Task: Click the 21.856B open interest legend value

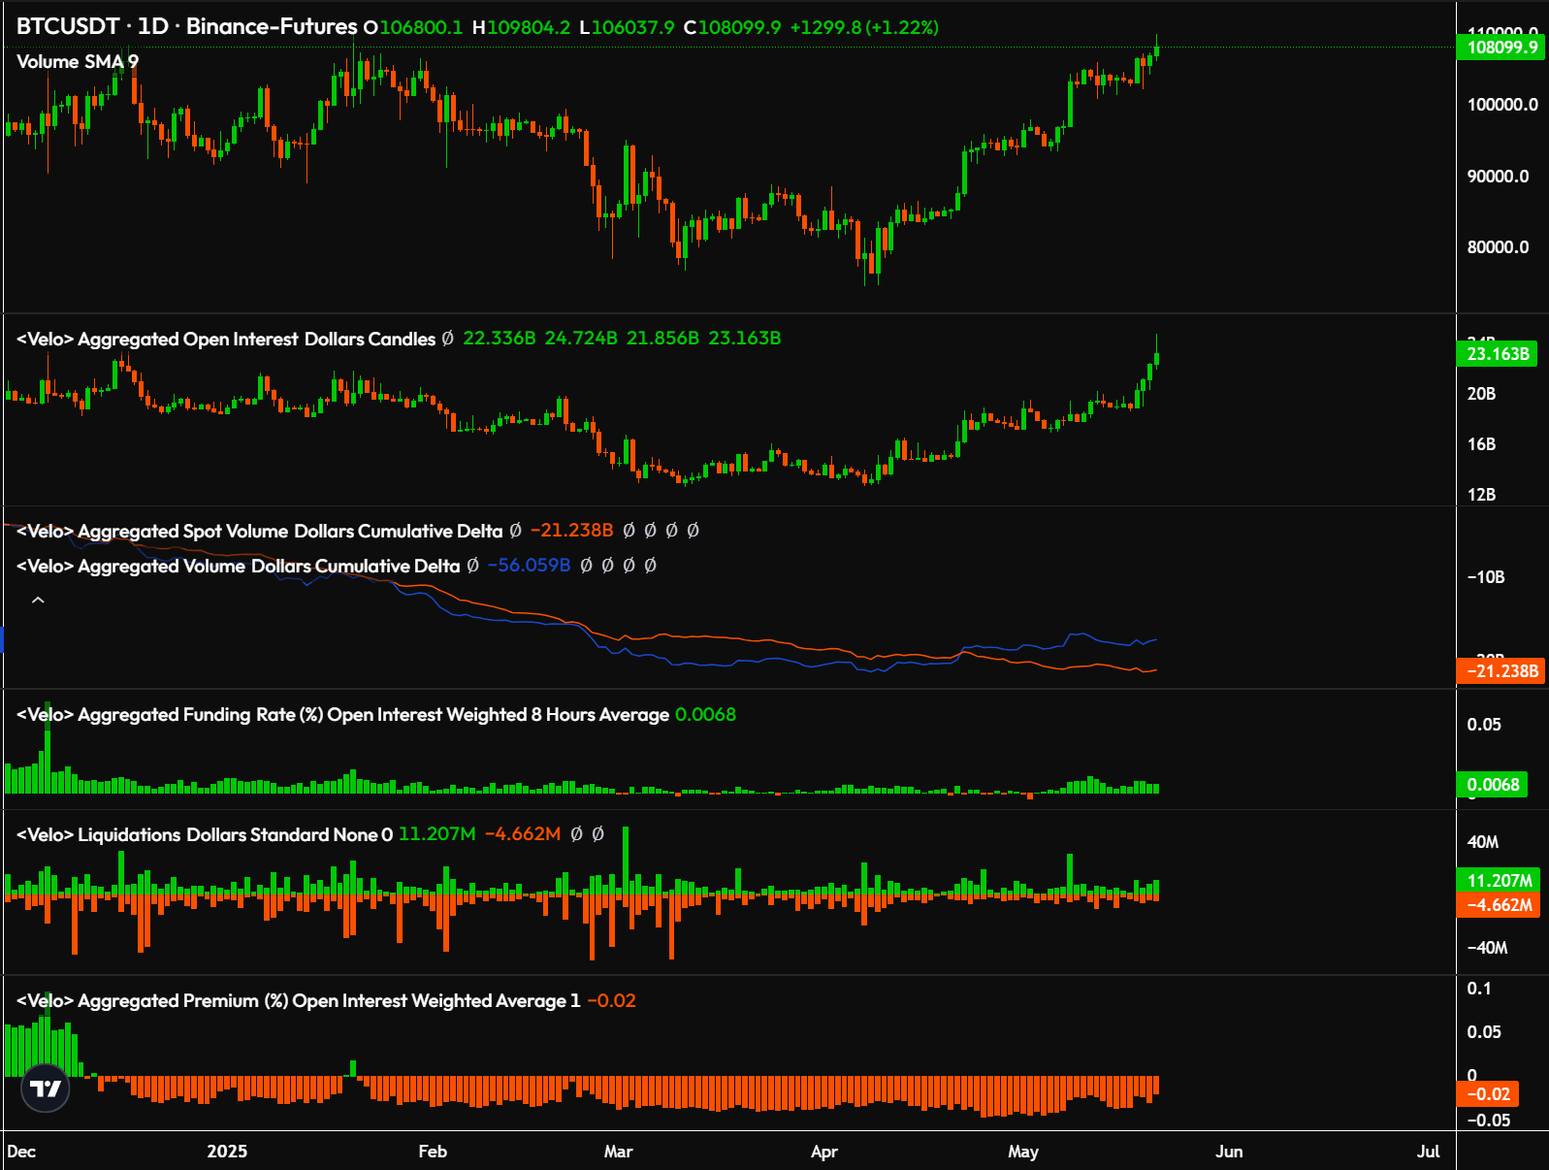Action: 662,339
